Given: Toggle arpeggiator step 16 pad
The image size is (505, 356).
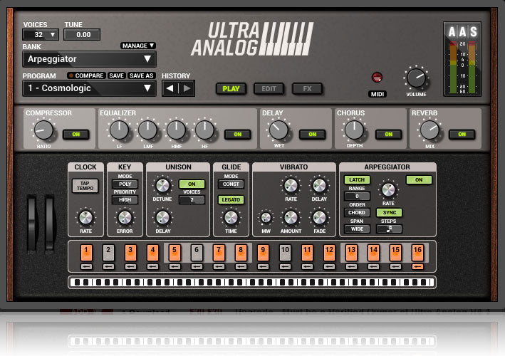Looking at the screenshot, I should pyautogui.click(x=417, y=252).
